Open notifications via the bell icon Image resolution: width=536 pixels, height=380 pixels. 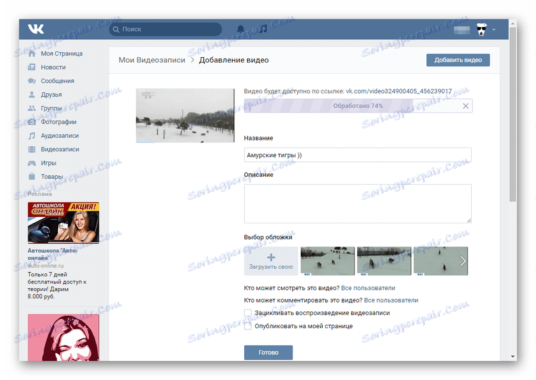click(x=240, y=29)
